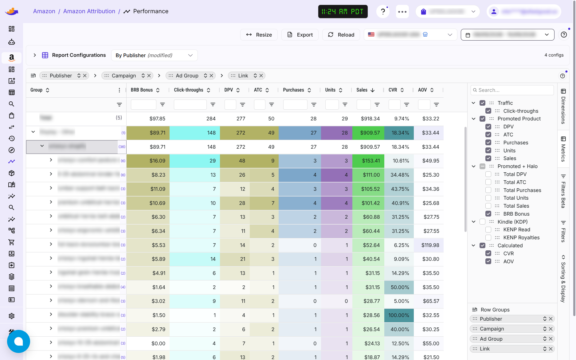Toggle the BRB Bonus checkbox

click(488, 214)
